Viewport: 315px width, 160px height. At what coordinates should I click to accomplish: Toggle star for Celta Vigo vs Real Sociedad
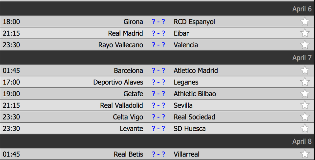305,117
